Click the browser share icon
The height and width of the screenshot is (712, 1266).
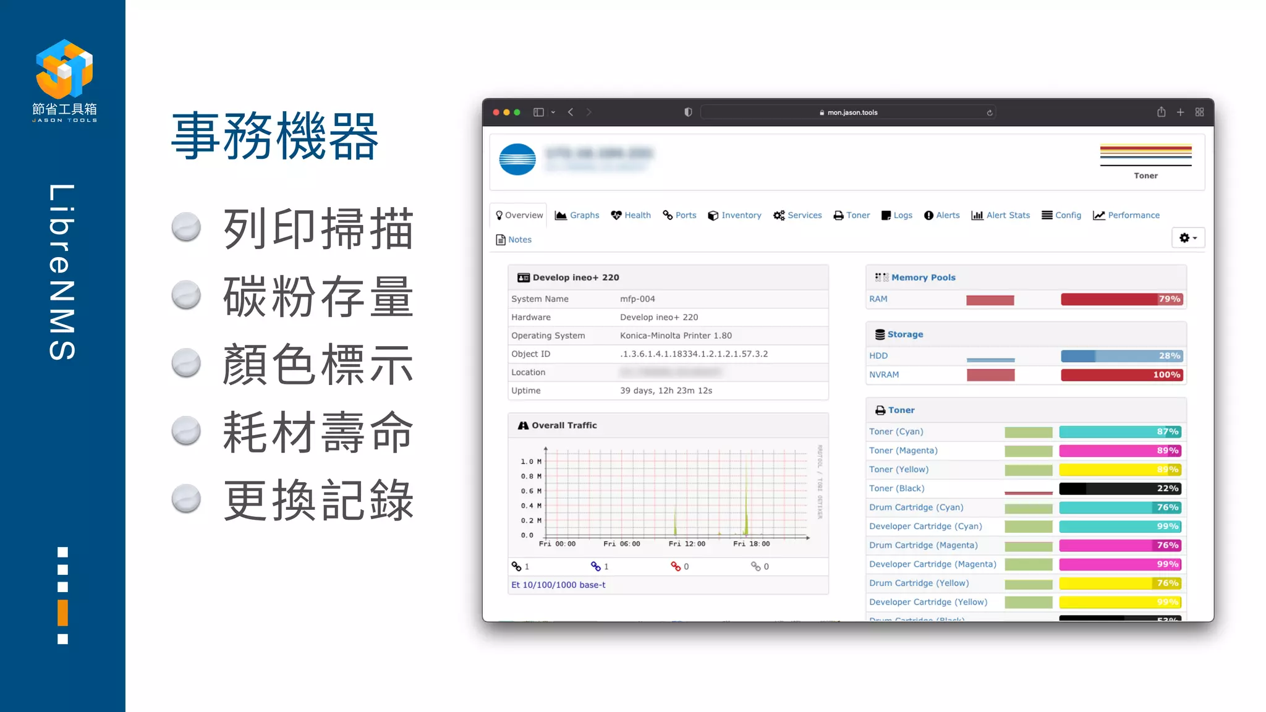1162,112
